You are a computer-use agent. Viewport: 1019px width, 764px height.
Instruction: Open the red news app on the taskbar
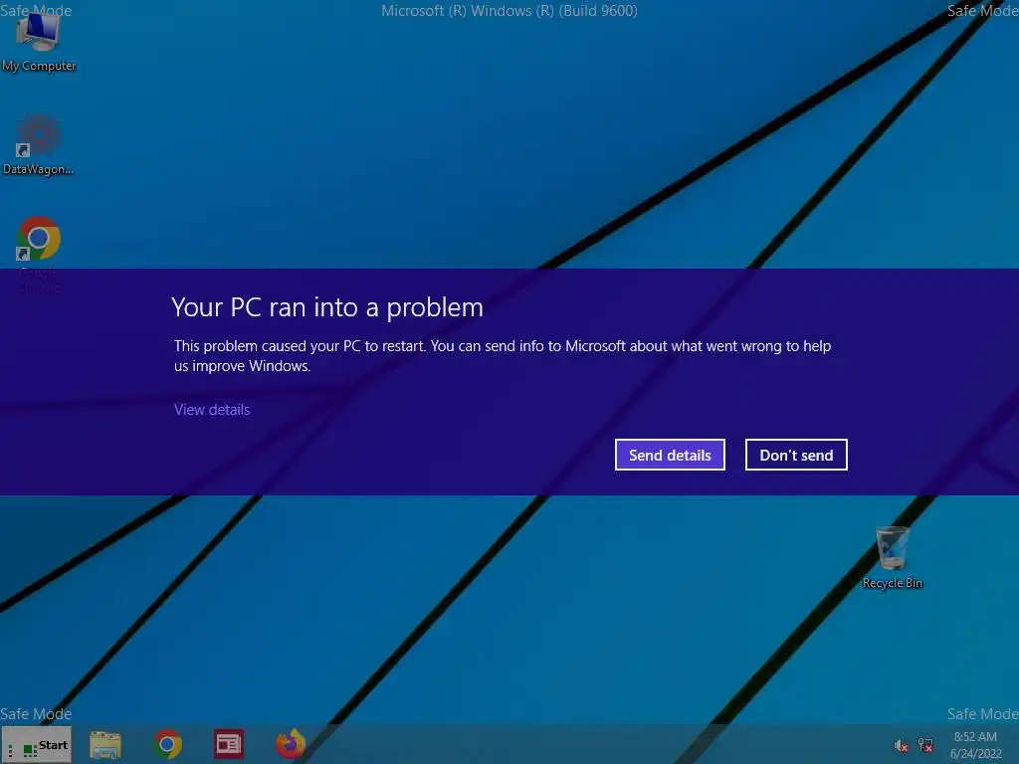(x=229, y=744)
